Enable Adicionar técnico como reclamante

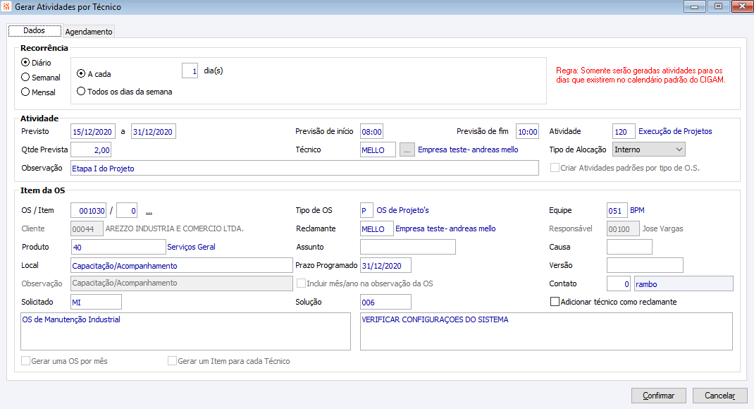point(555,302)
